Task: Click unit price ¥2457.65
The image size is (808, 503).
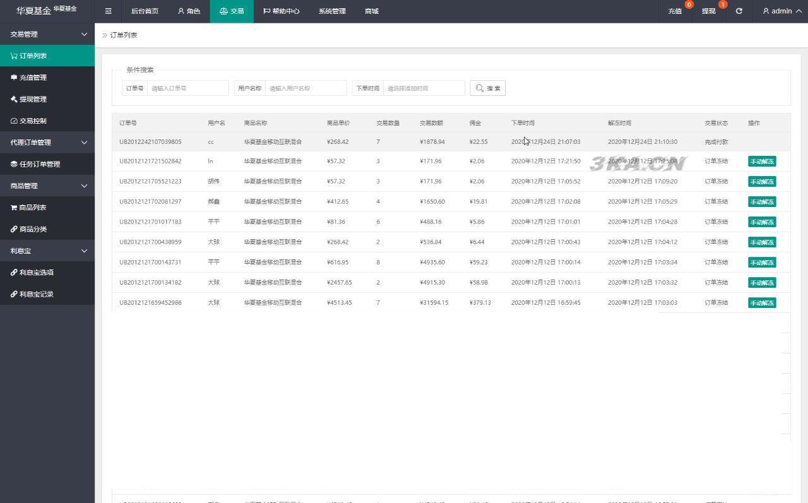Action: point(340,283)
